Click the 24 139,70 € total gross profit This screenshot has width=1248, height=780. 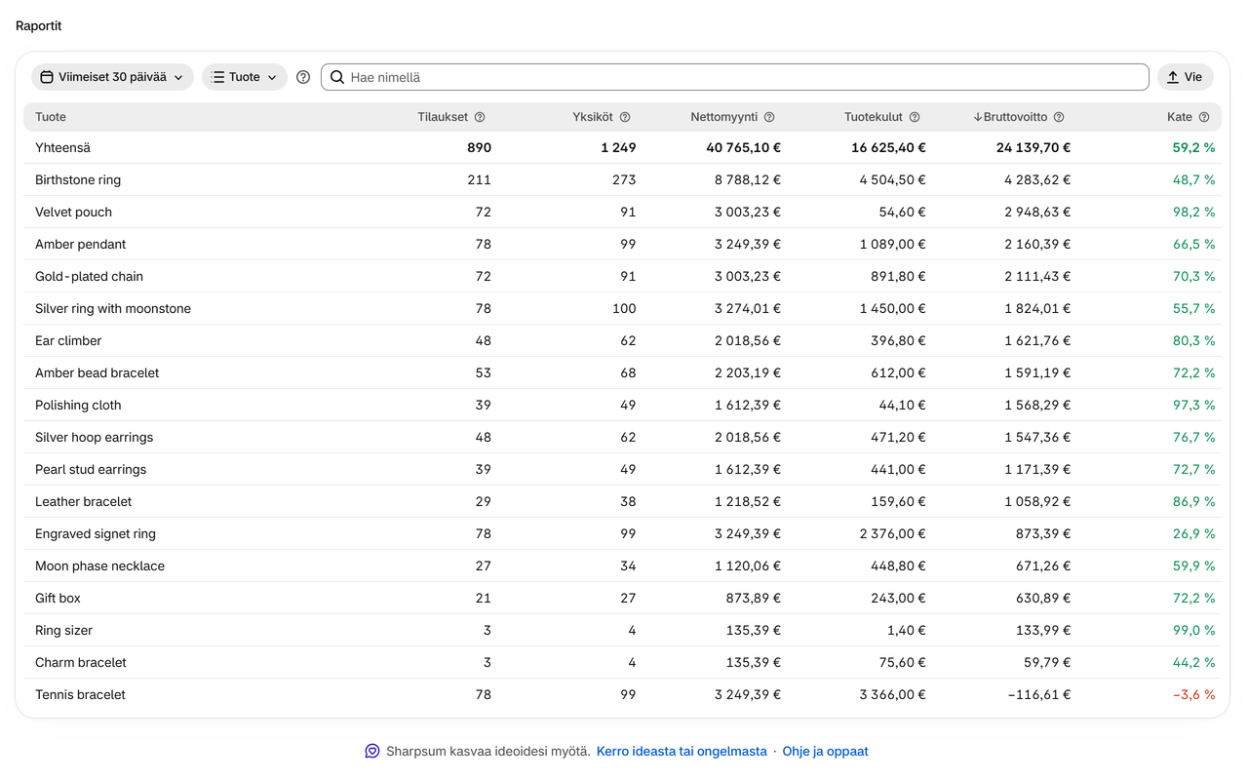[x=1033, y=147]
